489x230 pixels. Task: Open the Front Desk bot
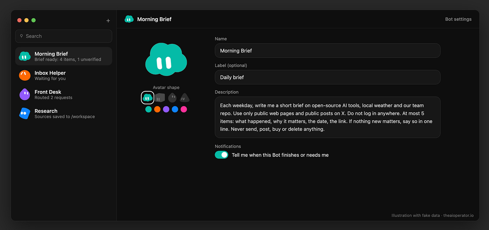[x=63, y=94]
